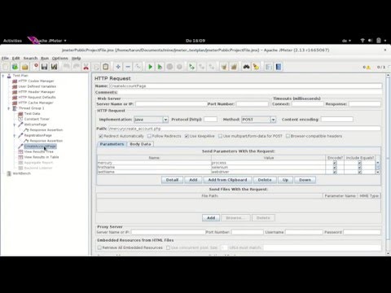
Task: Open GNOME Activities overview
Action: [12, 41]
